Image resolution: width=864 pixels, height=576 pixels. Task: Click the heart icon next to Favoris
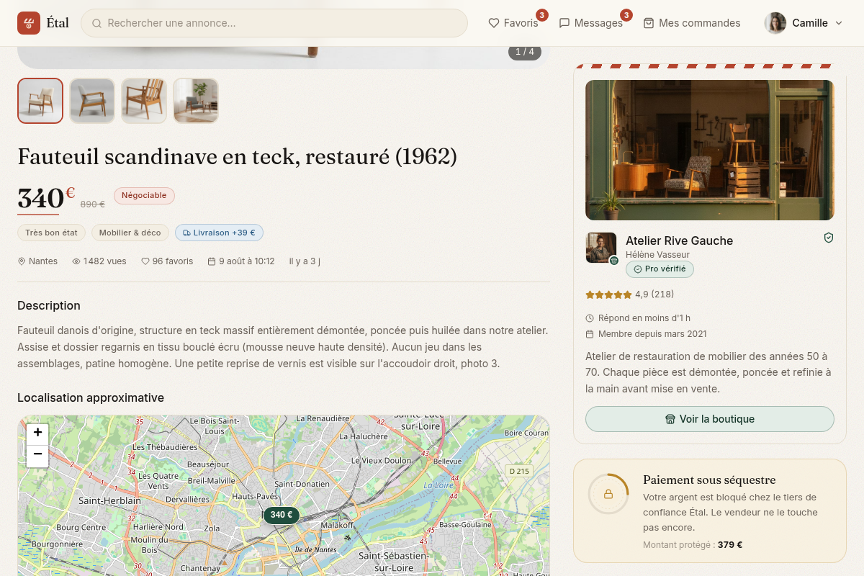(x=494, y=23)
